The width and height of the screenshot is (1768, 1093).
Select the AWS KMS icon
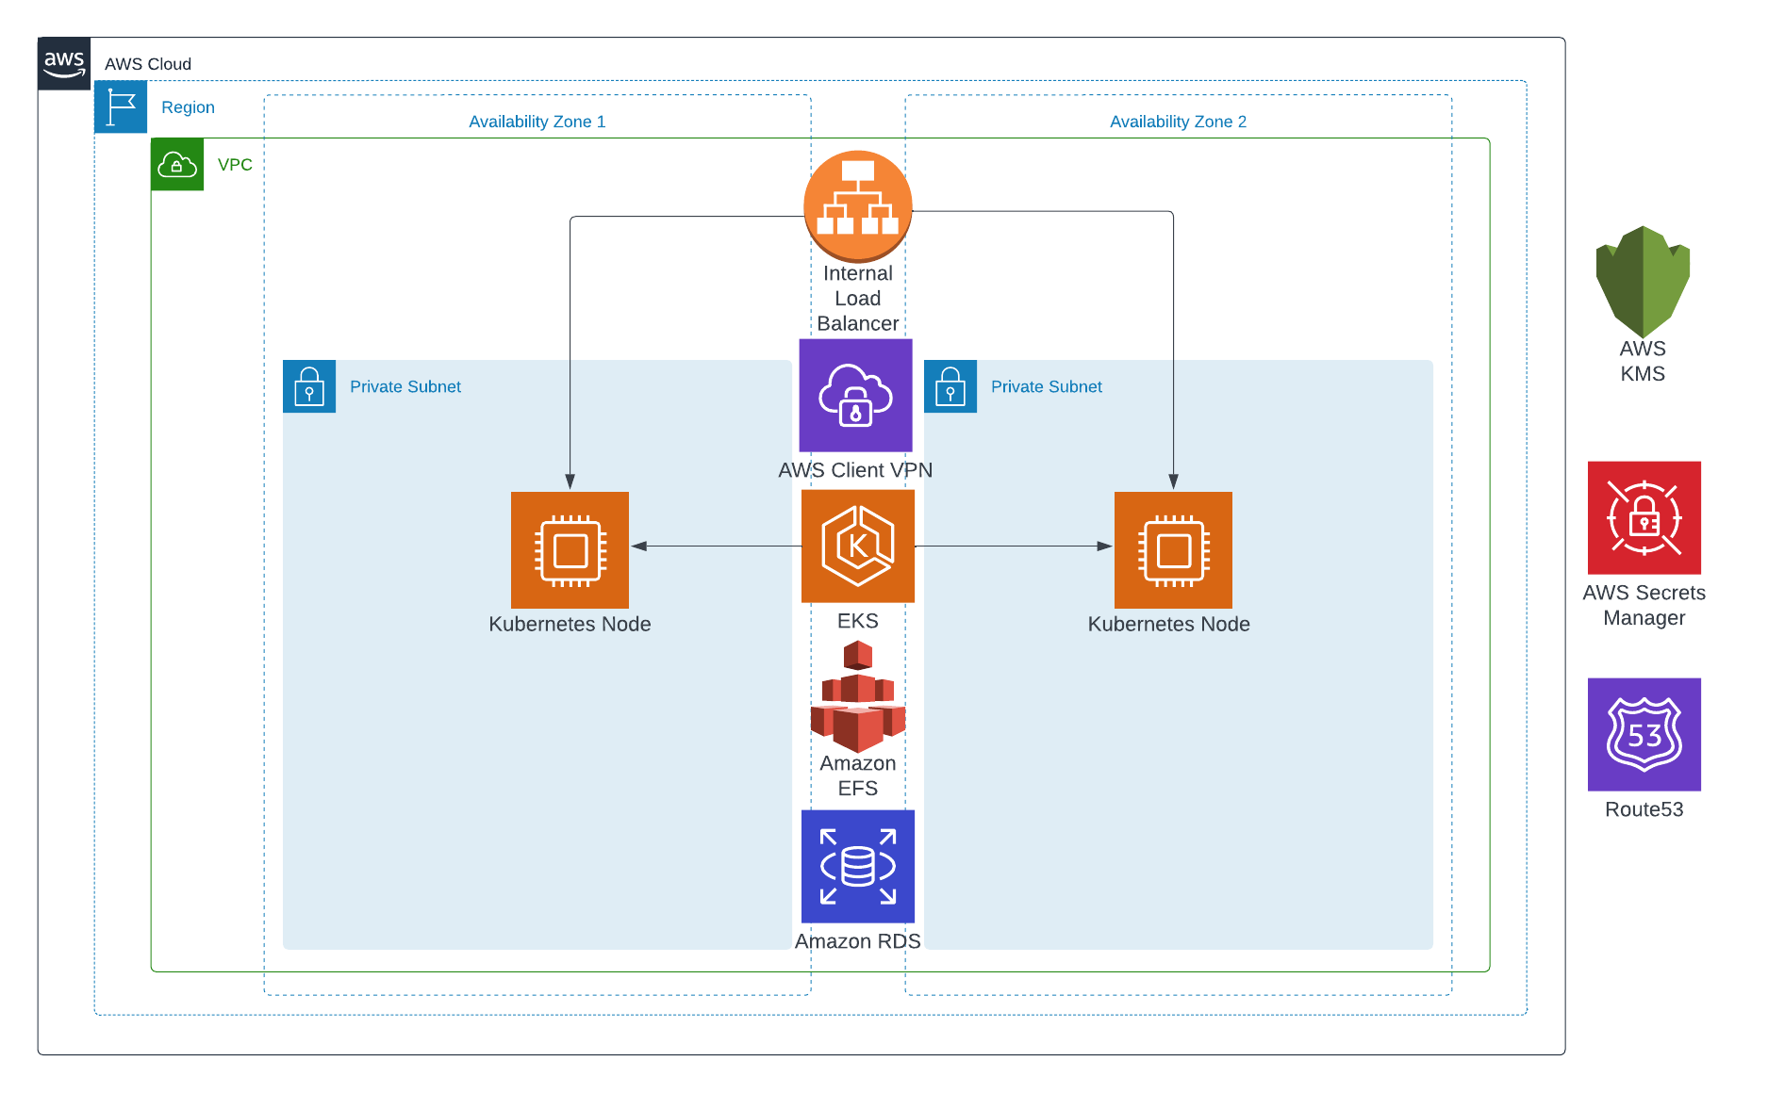tap(1643, 282)
